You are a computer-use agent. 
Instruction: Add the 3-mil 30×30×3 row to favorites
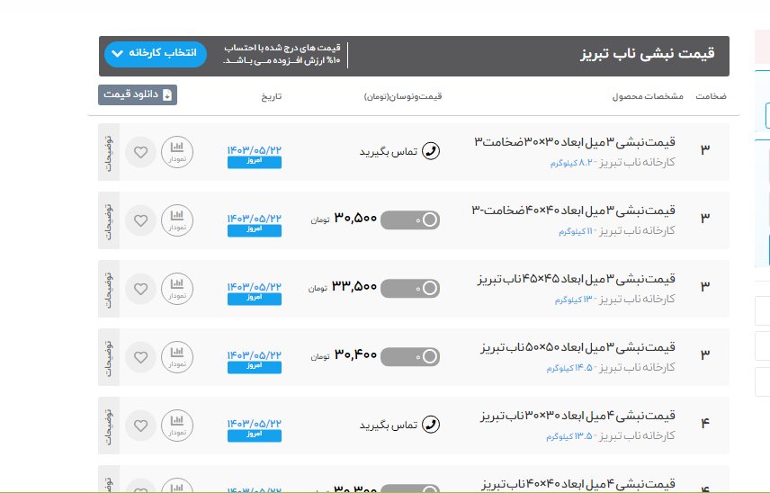tap(140, 152)
